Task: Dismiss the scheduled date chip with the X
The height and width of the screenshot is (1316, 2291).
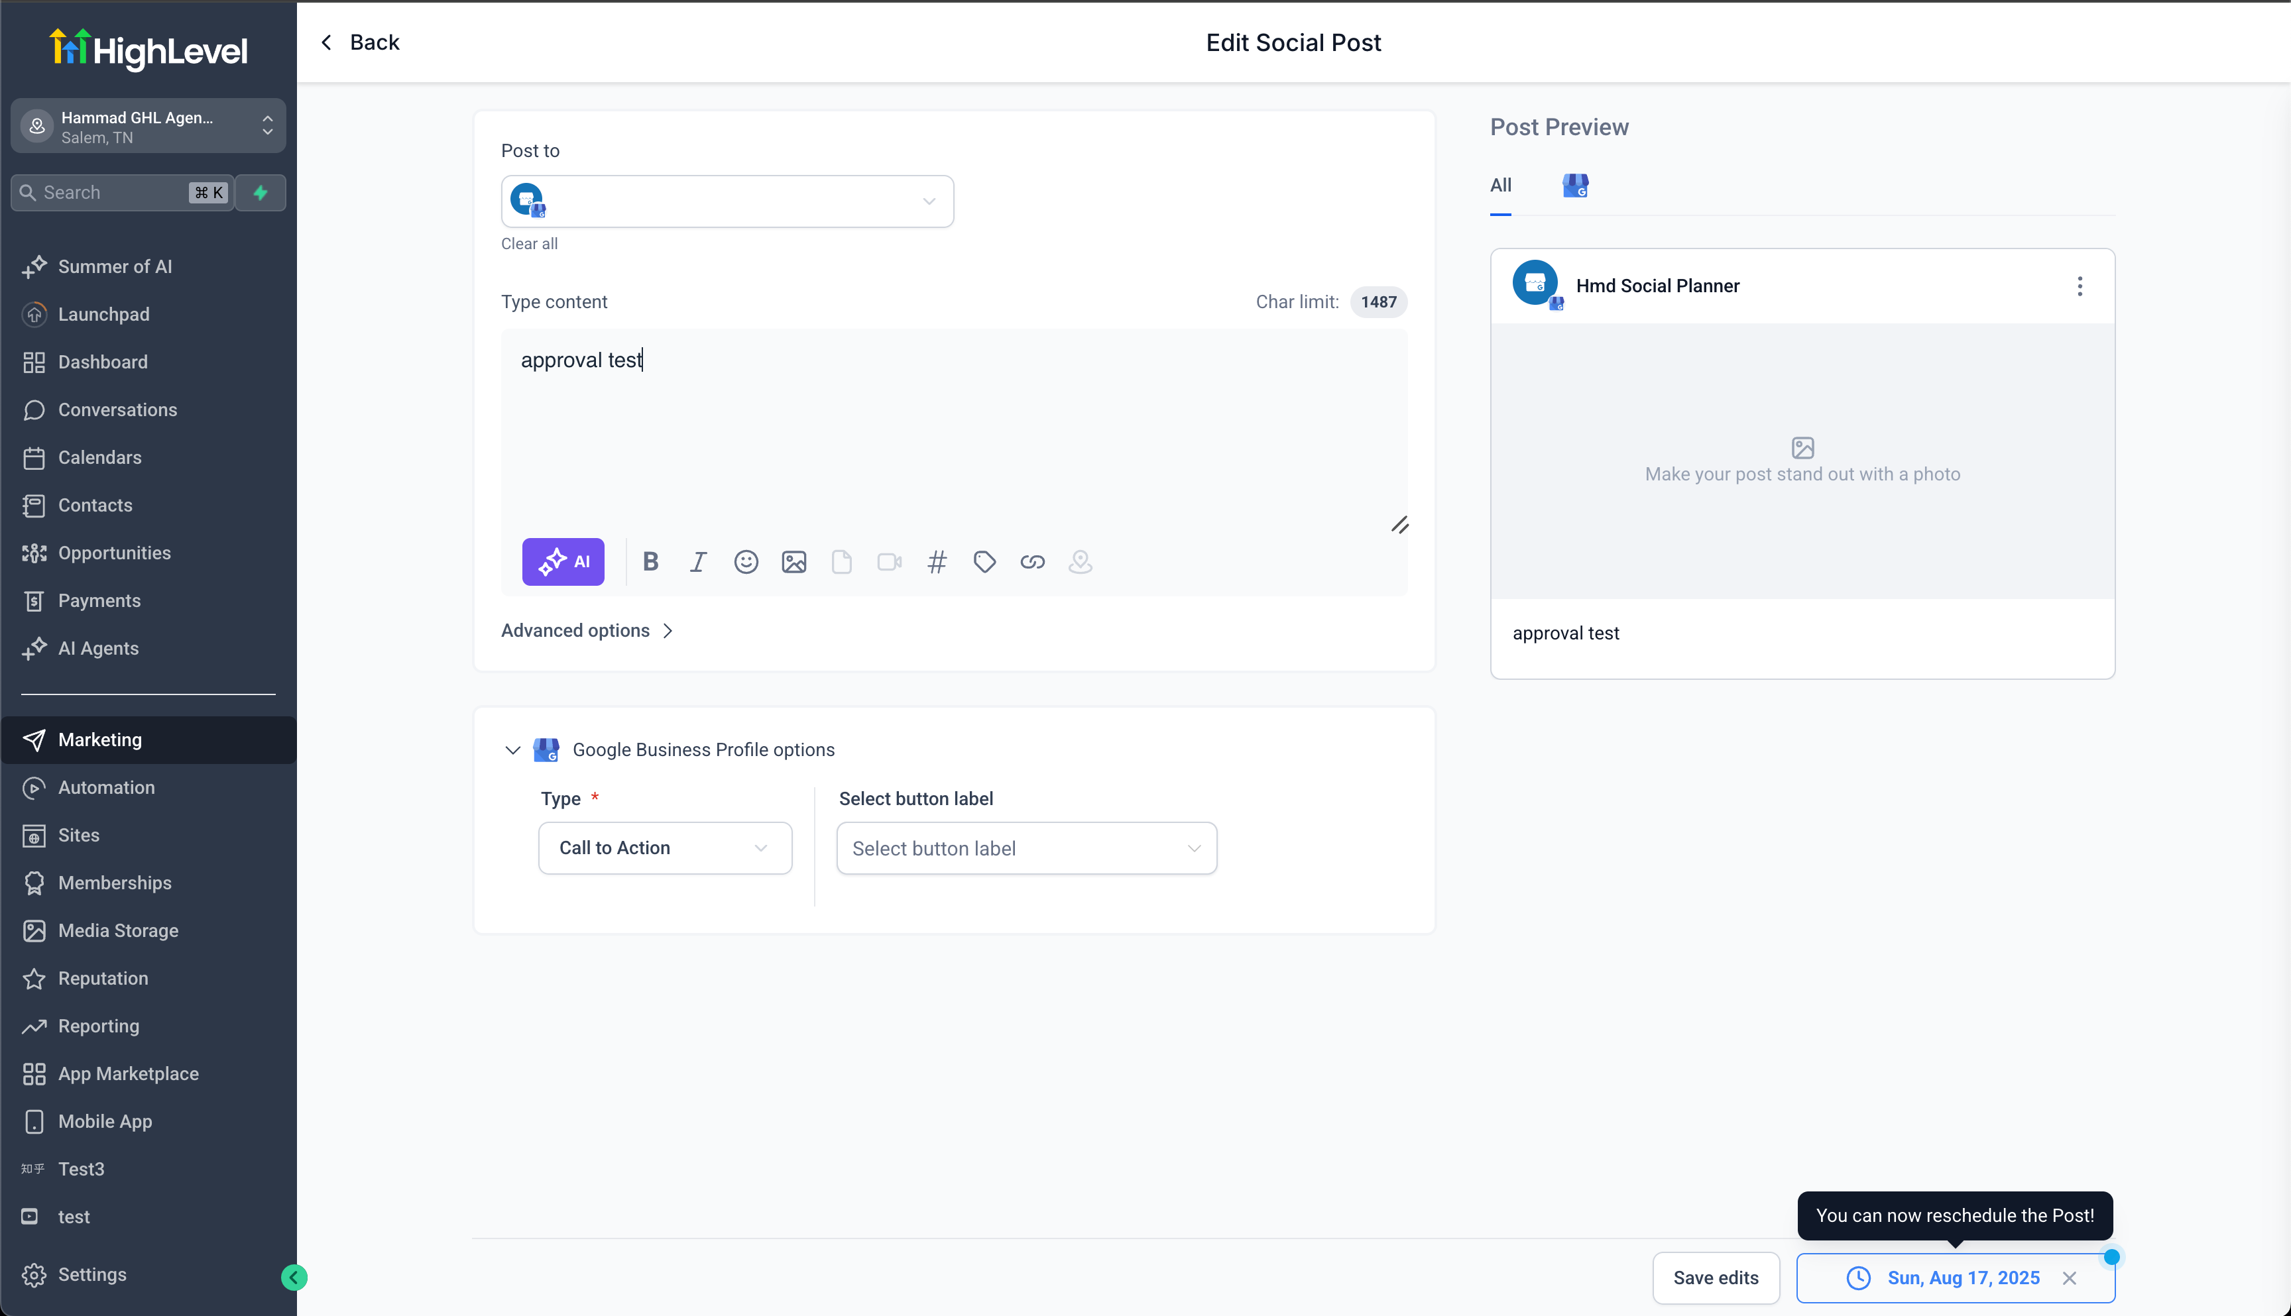Action: coord(2070,1277)
